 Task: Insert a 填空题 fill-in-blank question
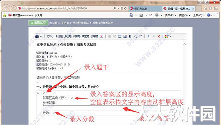coord(86,36)
